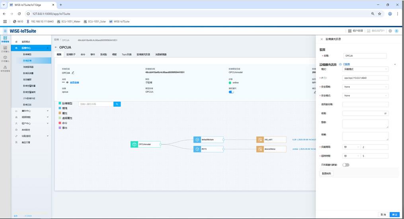Image resolution: width=404 pixels, height=219 pixels.
Task: Switch to the 命令 tab
Action: [83, 54]
